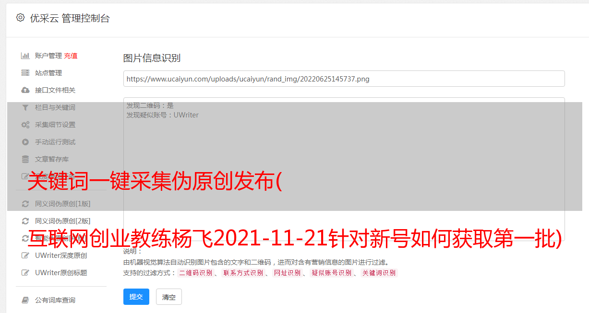Open 账户管理 bar chart icon
The width and height of the screenshot is (589, 313).
(x=25, y=56)
